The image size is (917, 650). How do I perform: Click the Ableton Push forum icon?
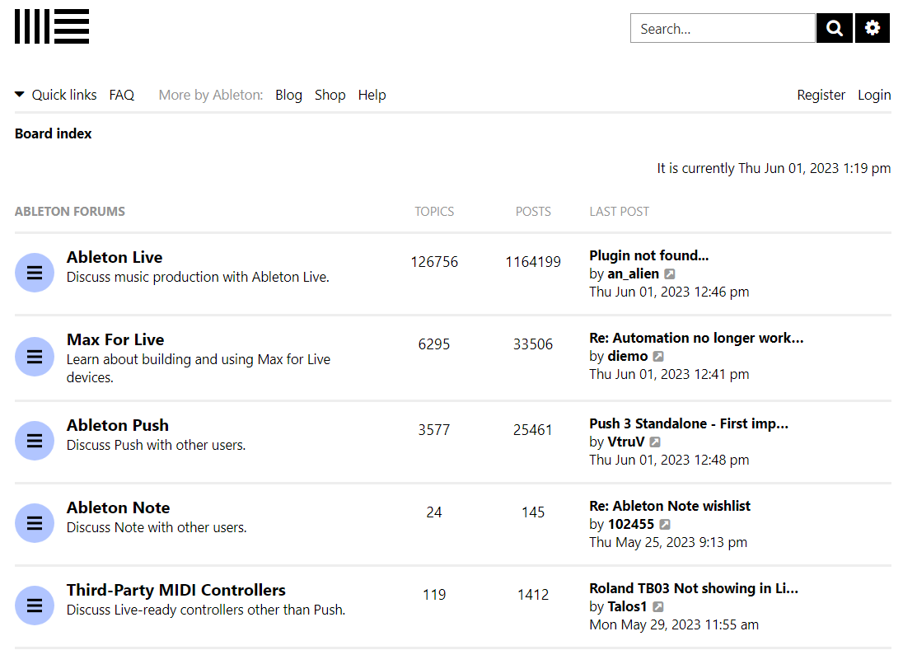click(x=35, y=441)
